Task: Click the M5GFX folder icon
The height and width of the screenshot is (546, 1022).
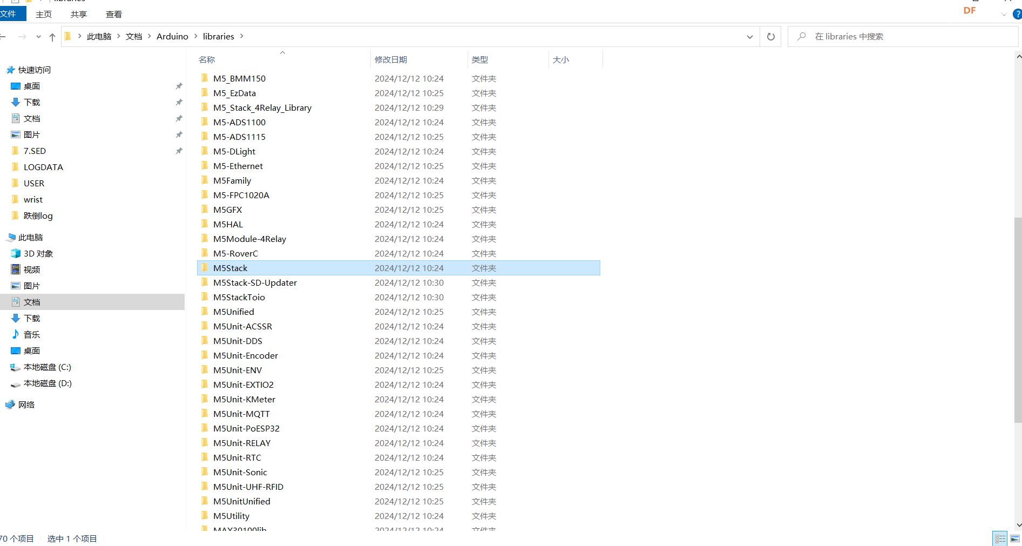Action: click(205, 210)
